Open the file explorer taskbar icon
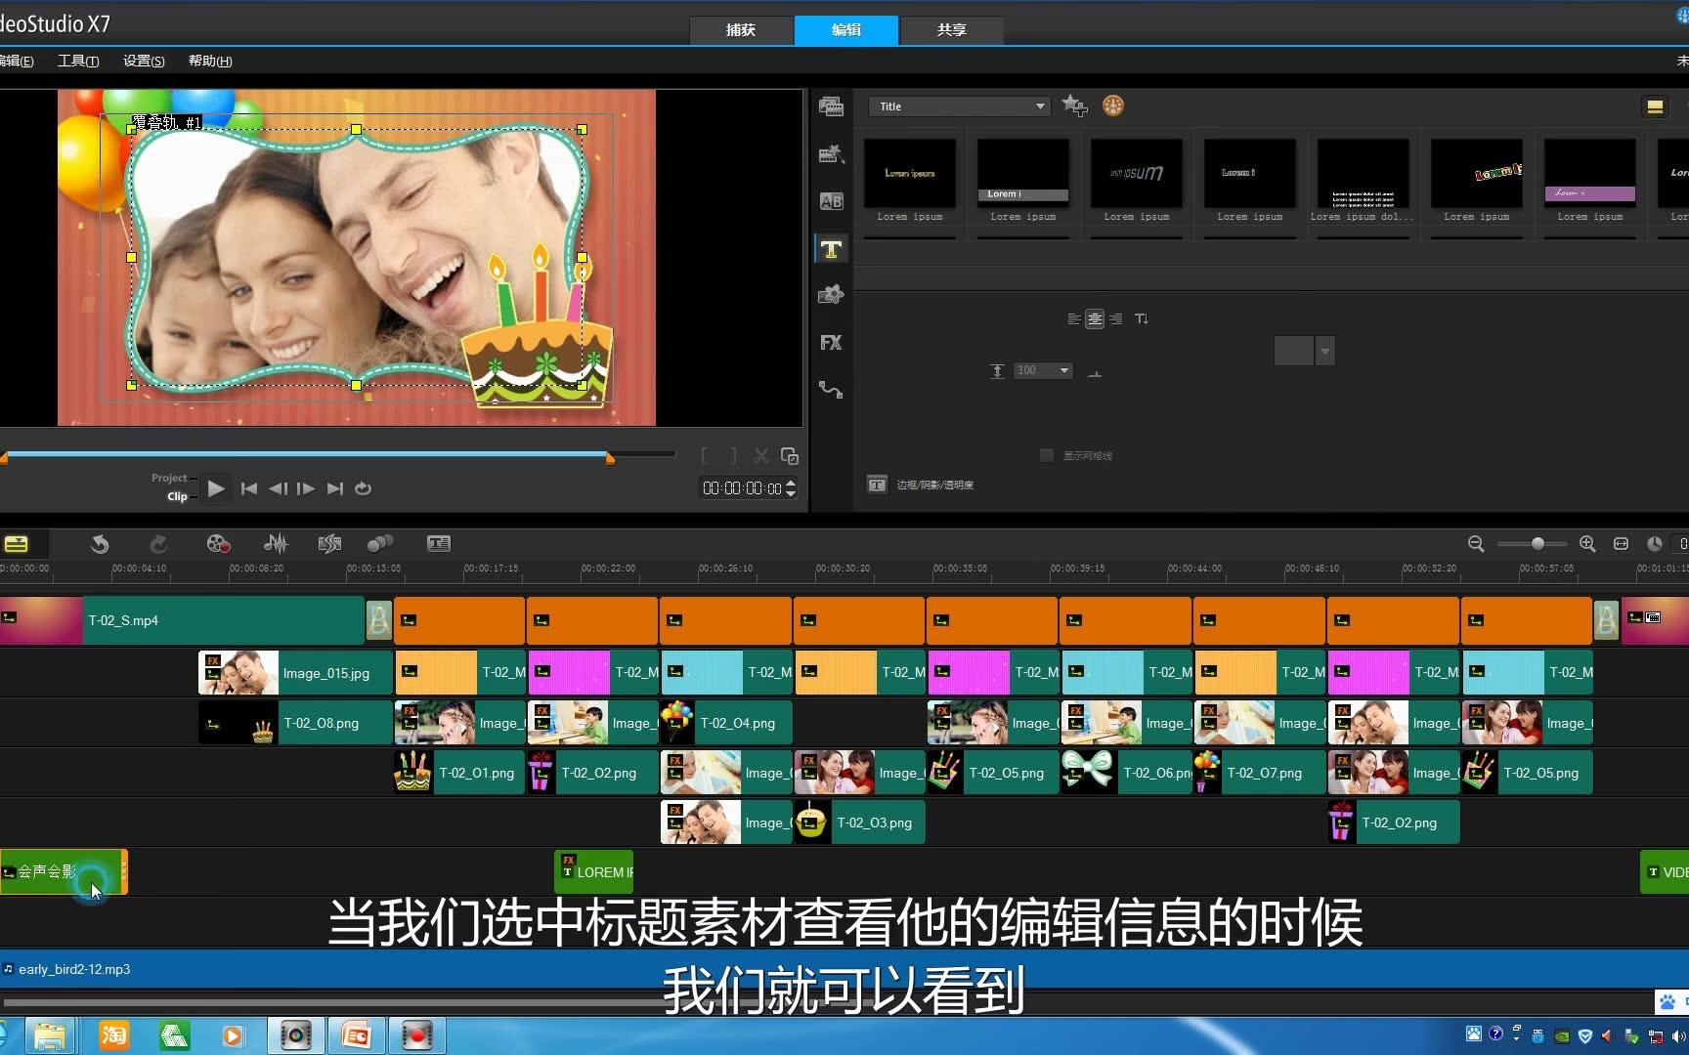The image size is (1689, 1055). (x=49, y=1034)
